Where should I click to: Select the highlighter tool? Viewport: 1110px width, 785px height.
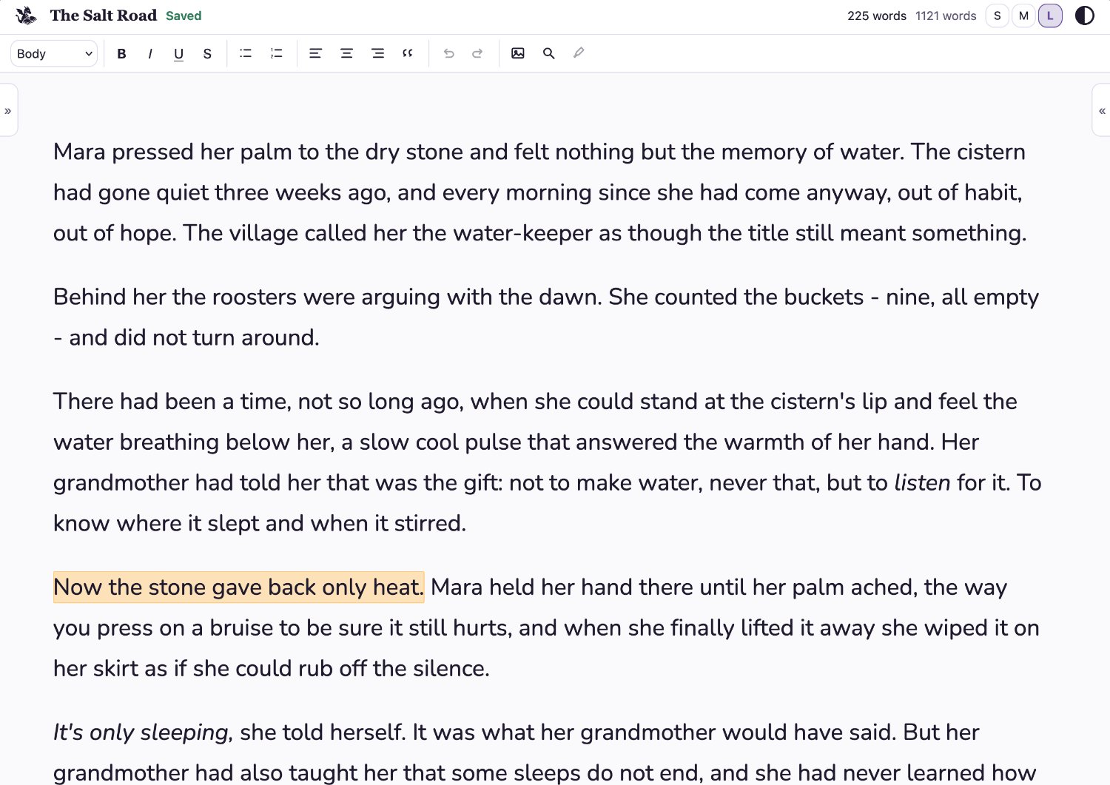tap(579, 53)
